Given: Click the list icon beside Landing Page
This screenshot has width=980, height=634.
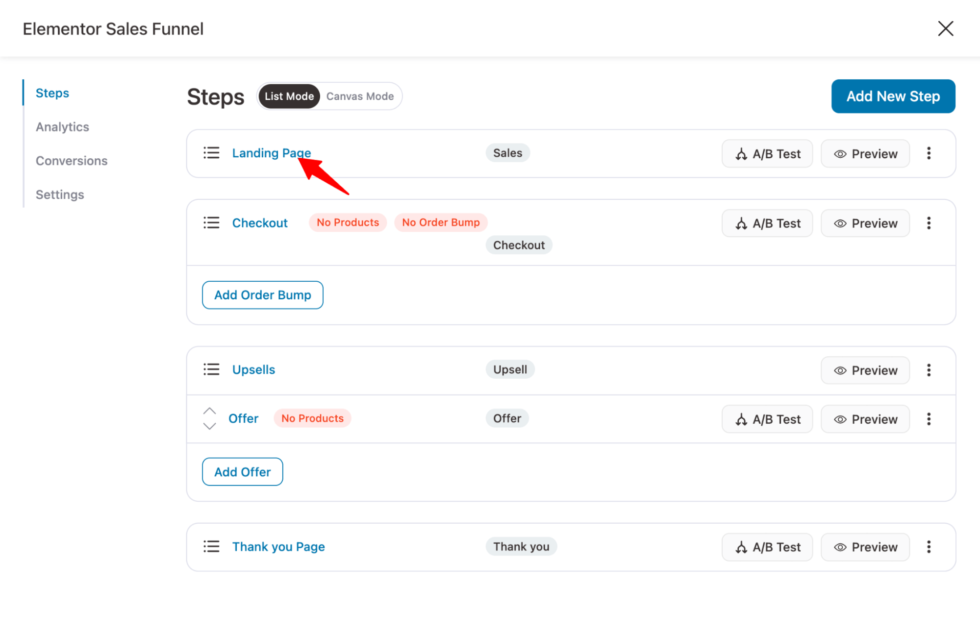Looking at the screenshot, I should click(x=211, y=153).
